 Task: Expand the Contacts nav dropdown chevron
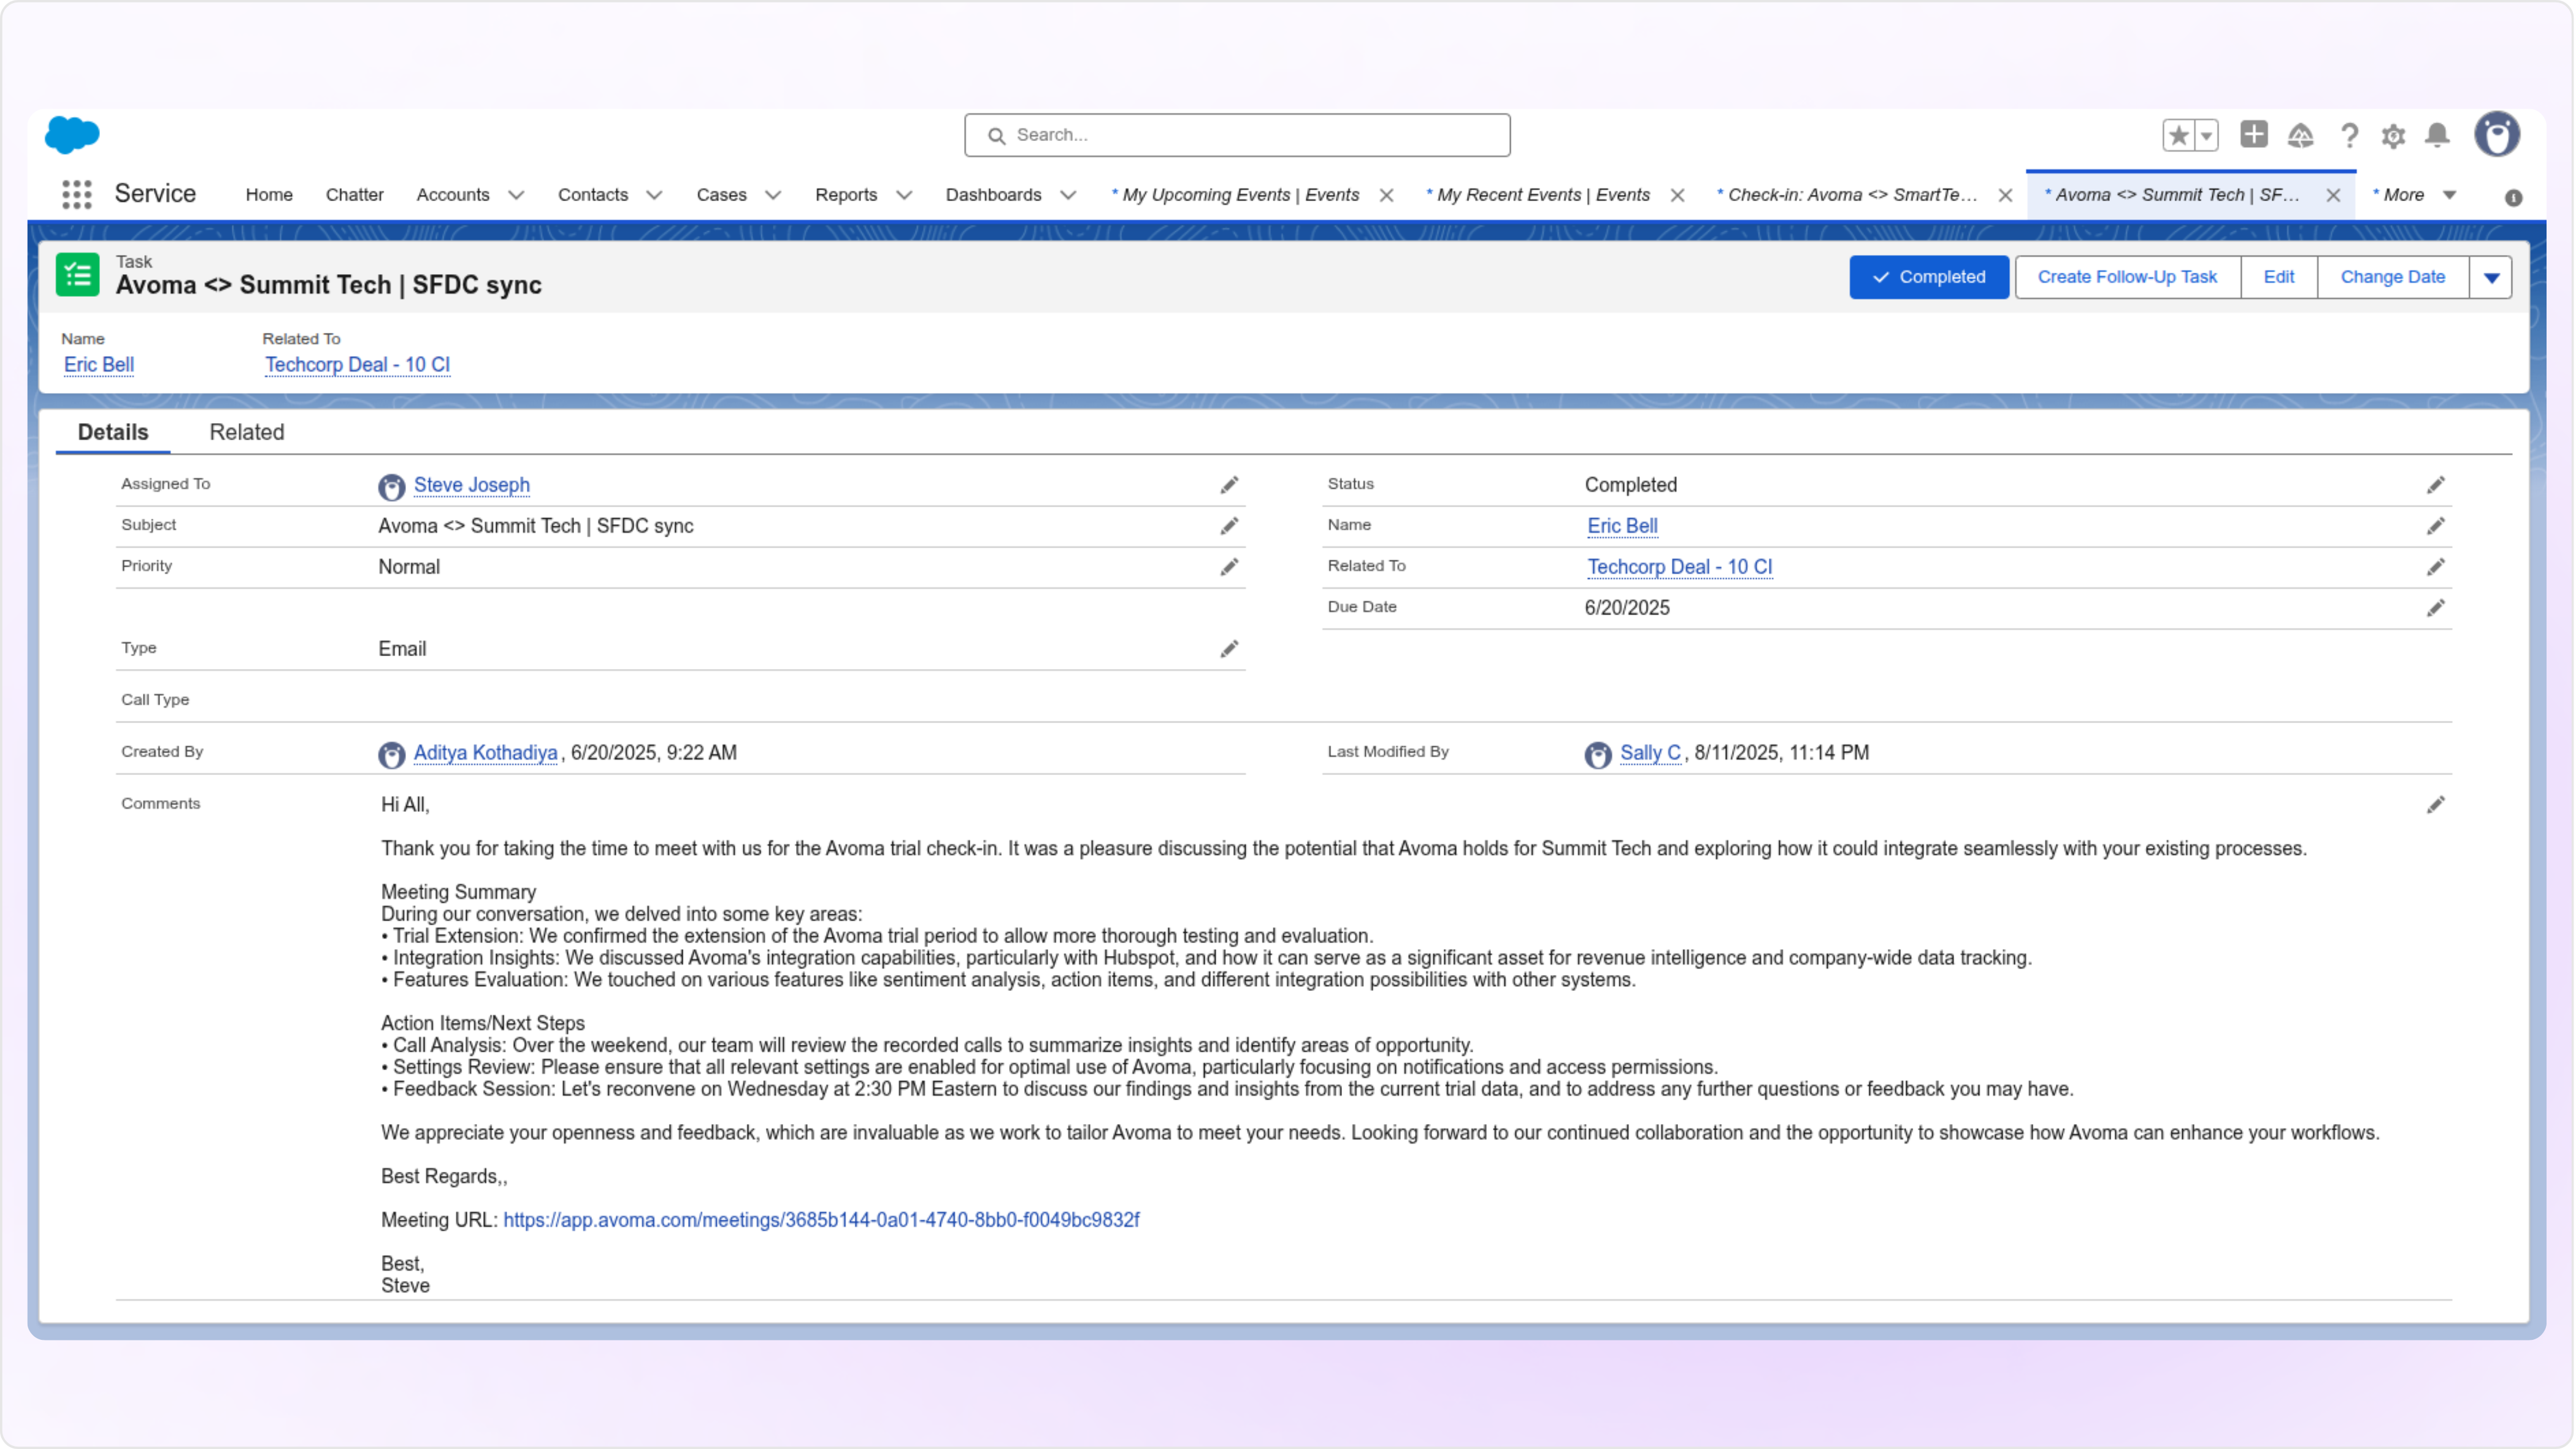coord(654,195)
